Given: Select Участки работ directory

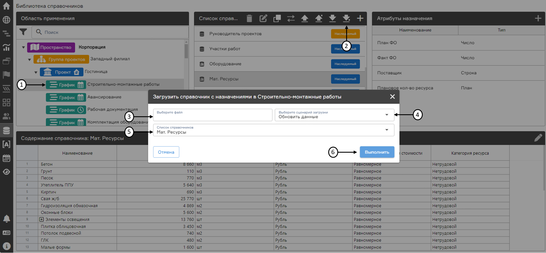Looking at the screenshot, I should 225,49.
